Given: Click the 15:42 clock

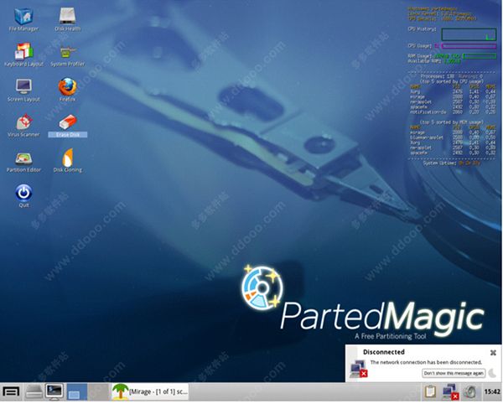Looking at the screenshot, I should (492, 391).
